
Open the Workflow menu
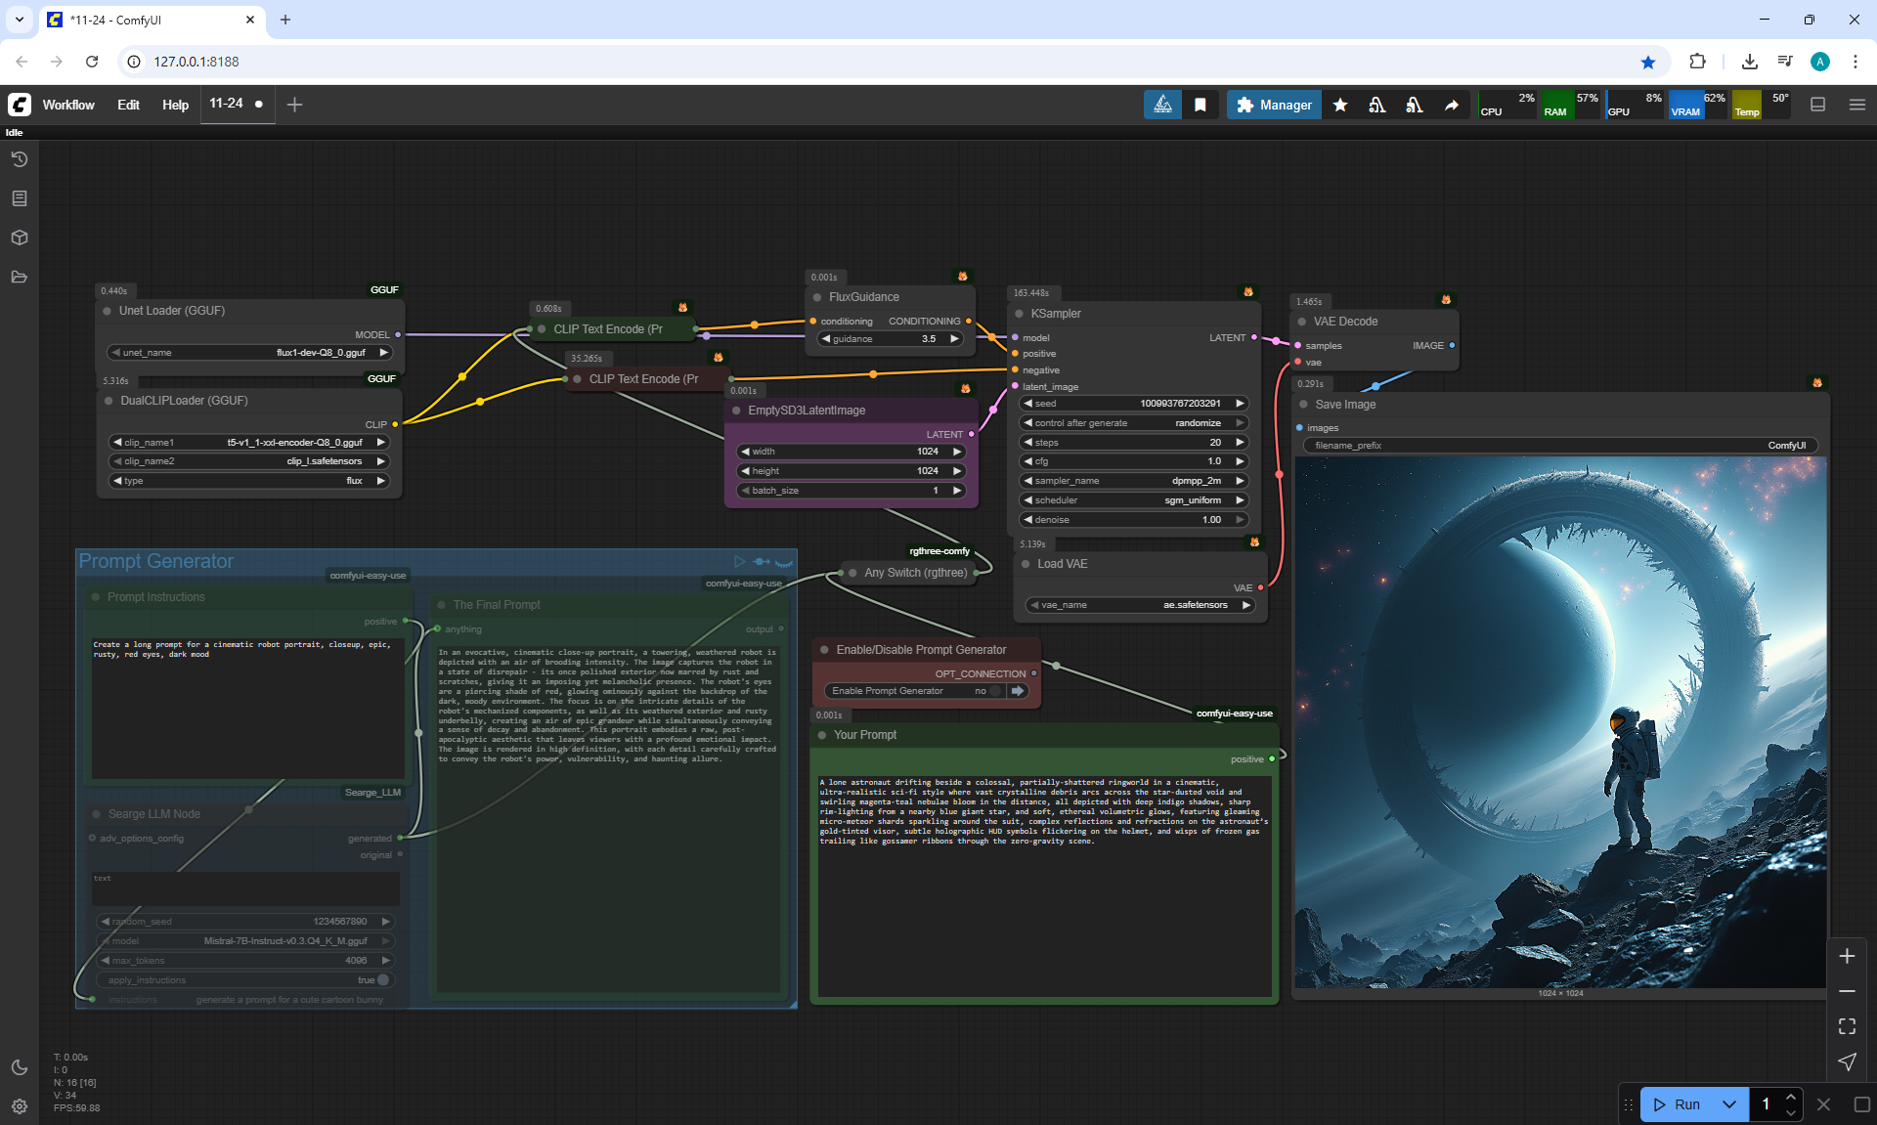coord(68,105)
